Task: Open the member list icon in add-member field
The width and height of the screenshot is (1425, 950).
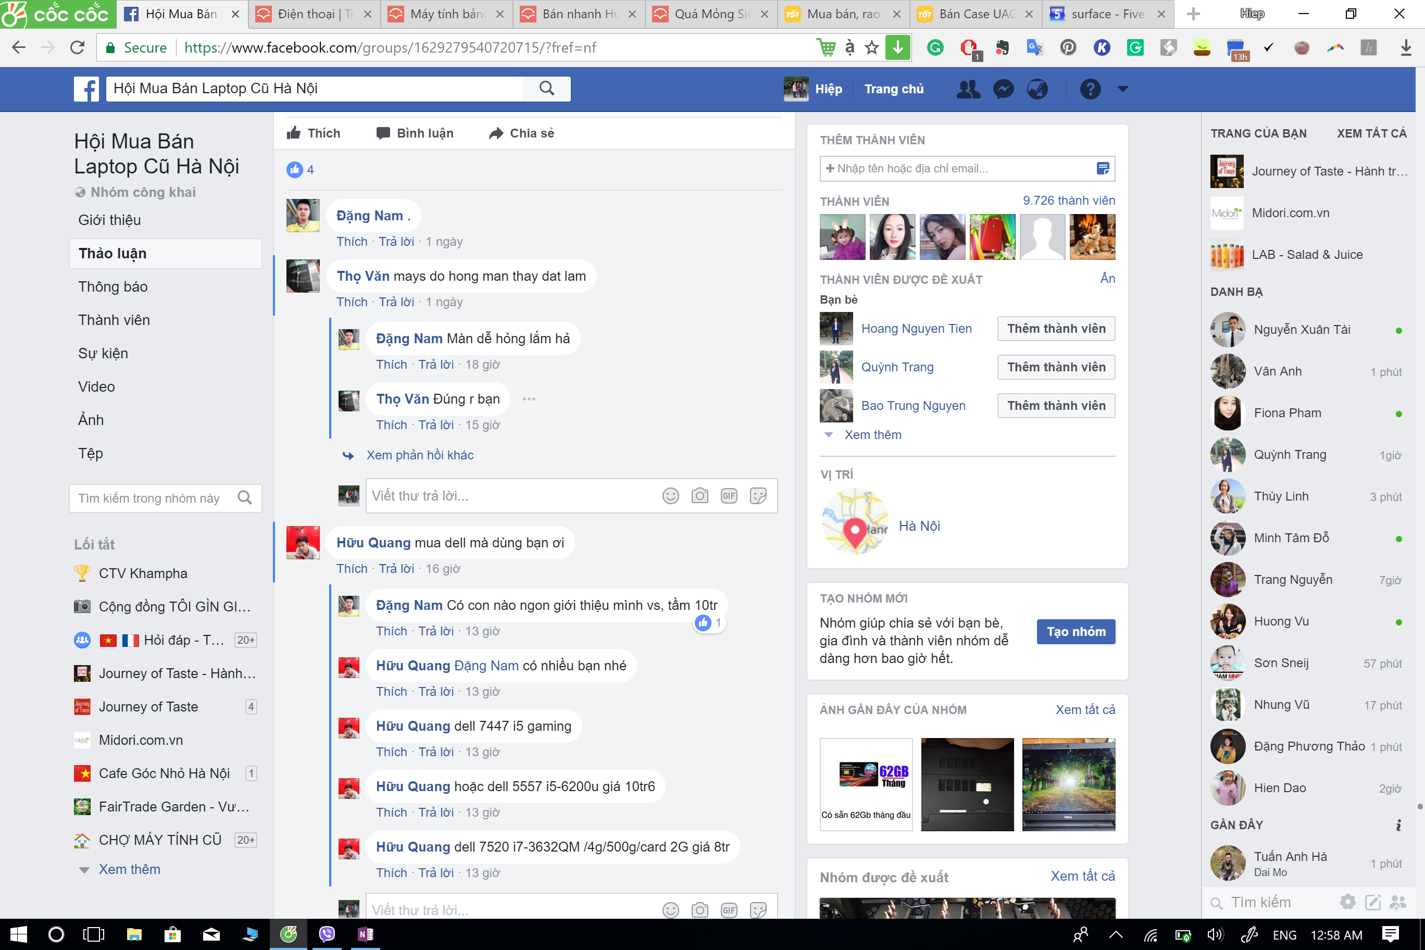Action: point(1103,168)
